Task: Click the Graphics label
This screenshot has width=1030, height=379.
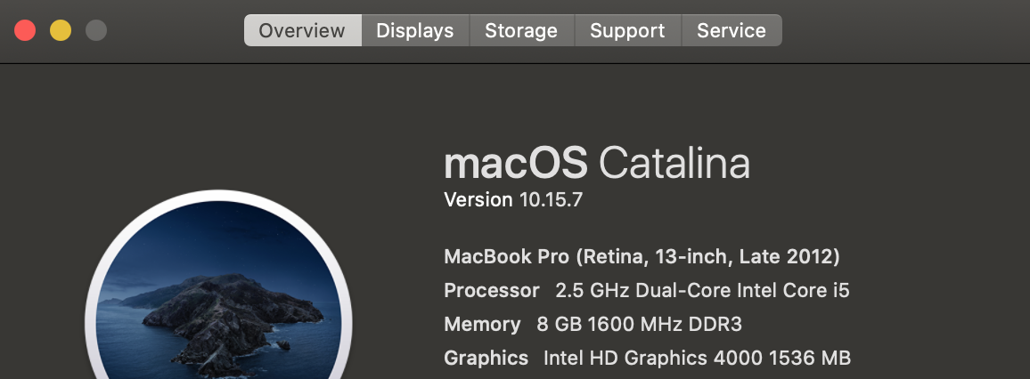Action: coord(486,359)
